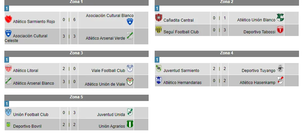Select the Zona 1 header
Screen dimensions: 303x138
pyautogui.click(x=77, y=2)
